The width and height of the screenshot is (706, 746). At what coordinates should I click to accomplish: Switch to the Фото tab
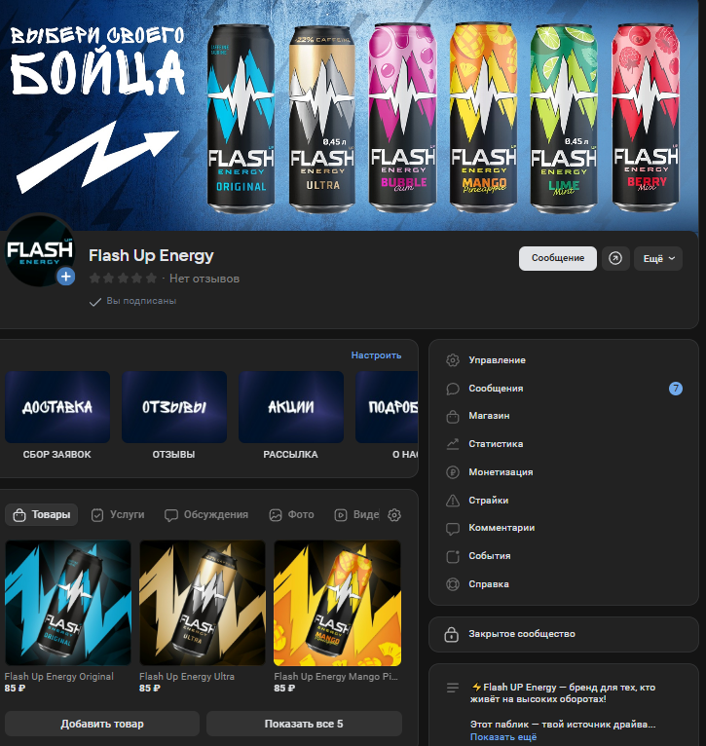point(291,515)
